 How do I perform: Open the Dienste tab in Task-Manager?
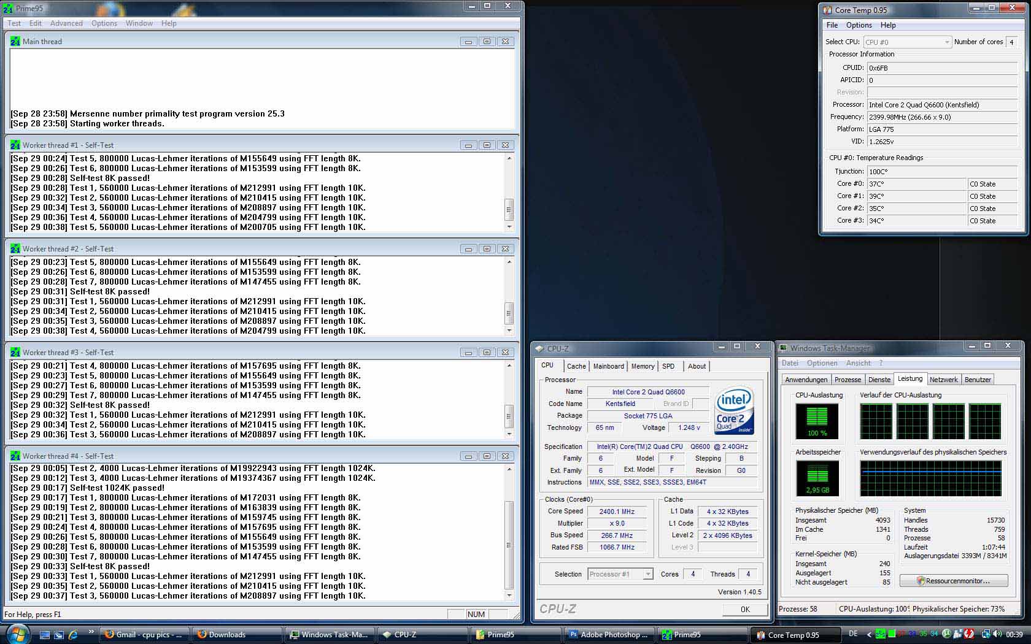coord(879,380)
